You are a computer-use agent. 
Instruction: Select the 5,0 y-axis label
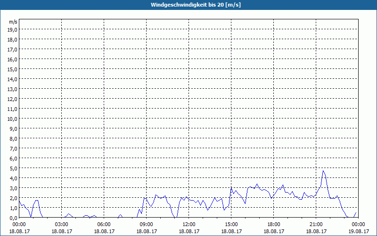pos(13,168)
